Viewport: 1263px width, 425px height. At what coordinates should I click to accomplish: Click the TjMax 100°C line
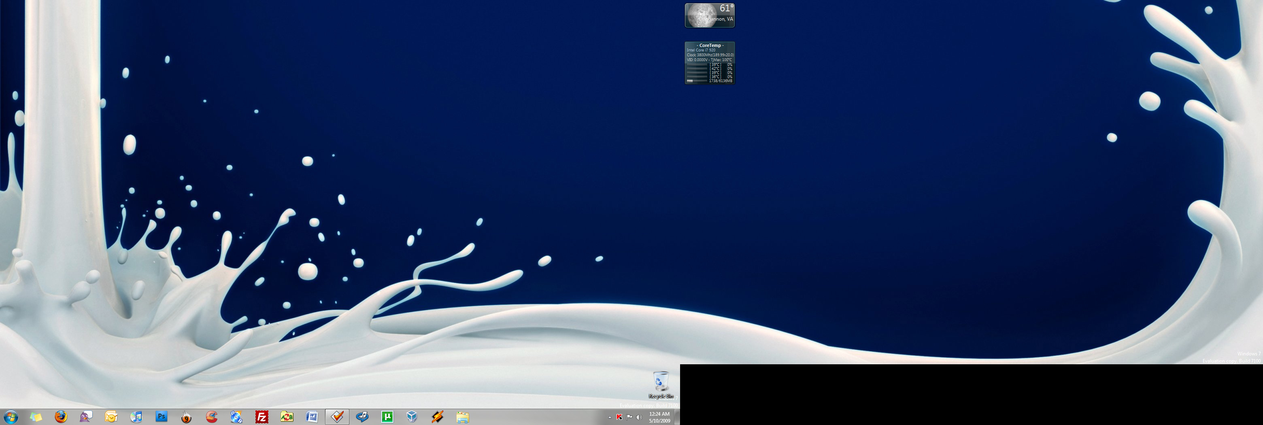710,60
